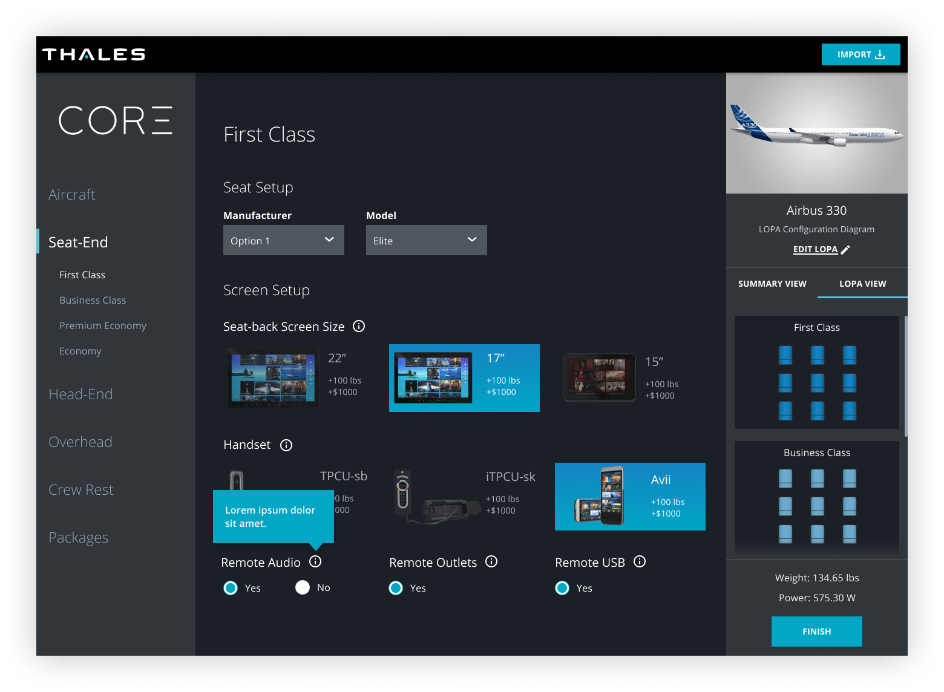Click the LOPA panel scrollbar

[x=906, y=376]
